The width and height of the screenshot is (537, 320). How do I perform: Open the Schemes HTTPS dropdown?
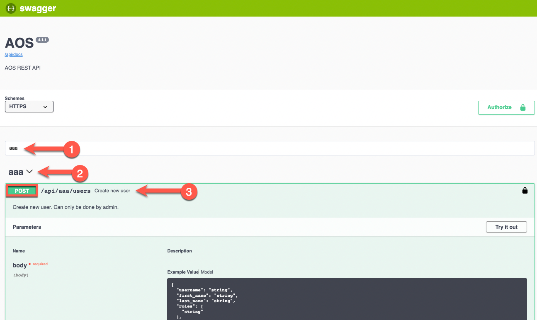point(29,107)
